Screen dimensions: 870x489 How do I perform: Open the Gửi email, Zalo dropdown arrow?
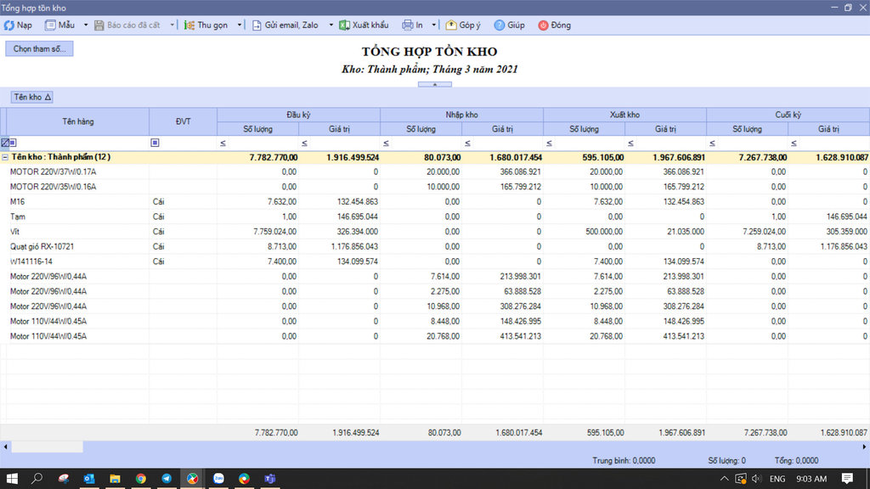tap(331, 25)
